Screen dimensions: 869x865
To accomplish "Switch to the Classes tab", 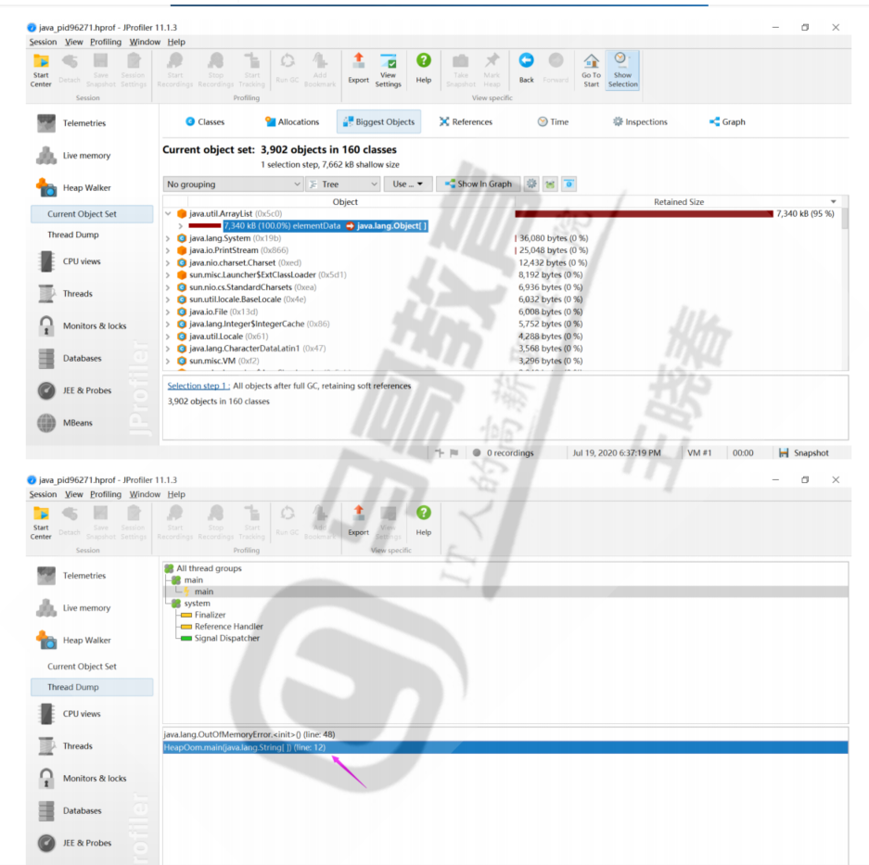I will [x=205, y=121].
